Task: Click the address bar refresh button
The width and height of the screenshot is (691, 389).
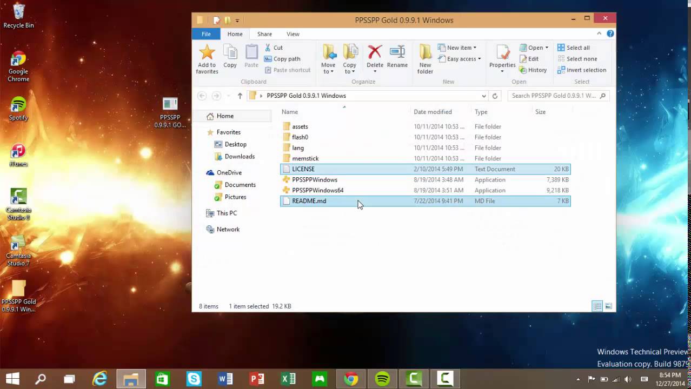Action: click(x=495, y=96)
